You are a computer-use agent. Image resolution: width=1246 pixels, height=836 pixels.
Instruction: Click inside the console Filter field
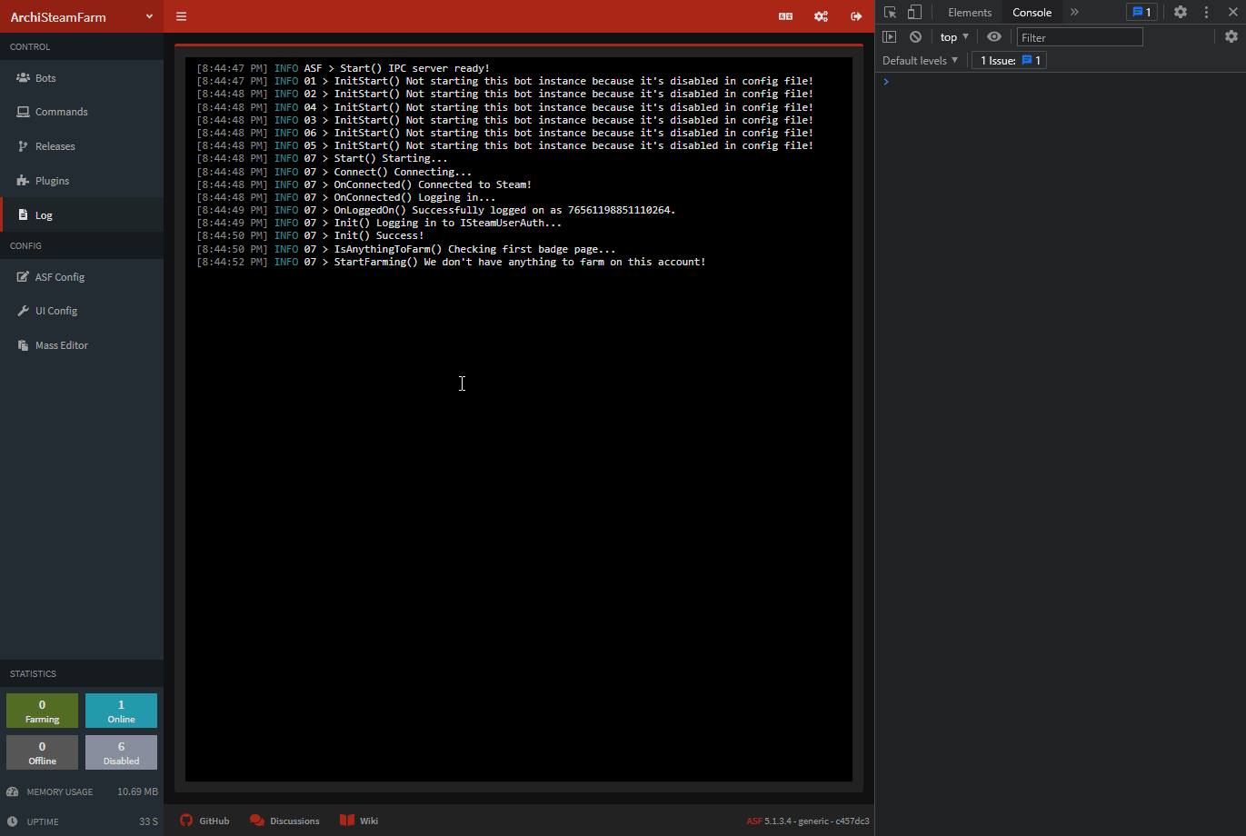[x=1080, y=36]
